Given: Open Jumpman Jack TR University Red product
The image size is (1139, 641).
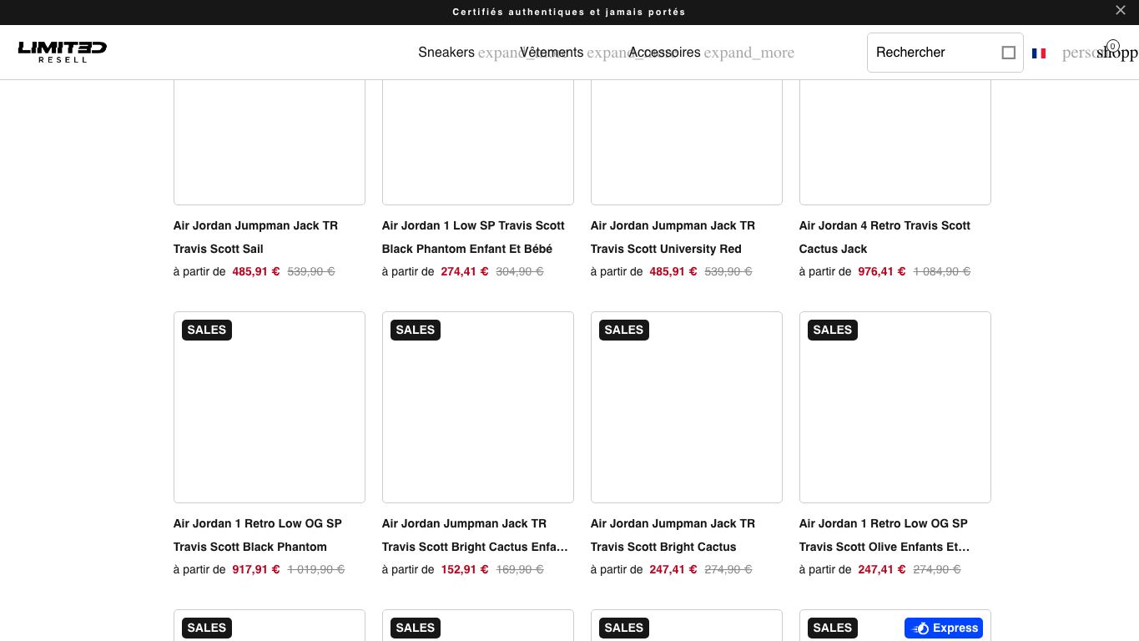Looking at the screenshot, I should [x=673, y=237].
